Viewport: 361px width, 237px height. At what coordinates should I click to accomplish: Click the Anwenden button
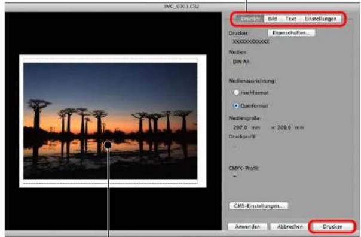[x=247, y=227]
